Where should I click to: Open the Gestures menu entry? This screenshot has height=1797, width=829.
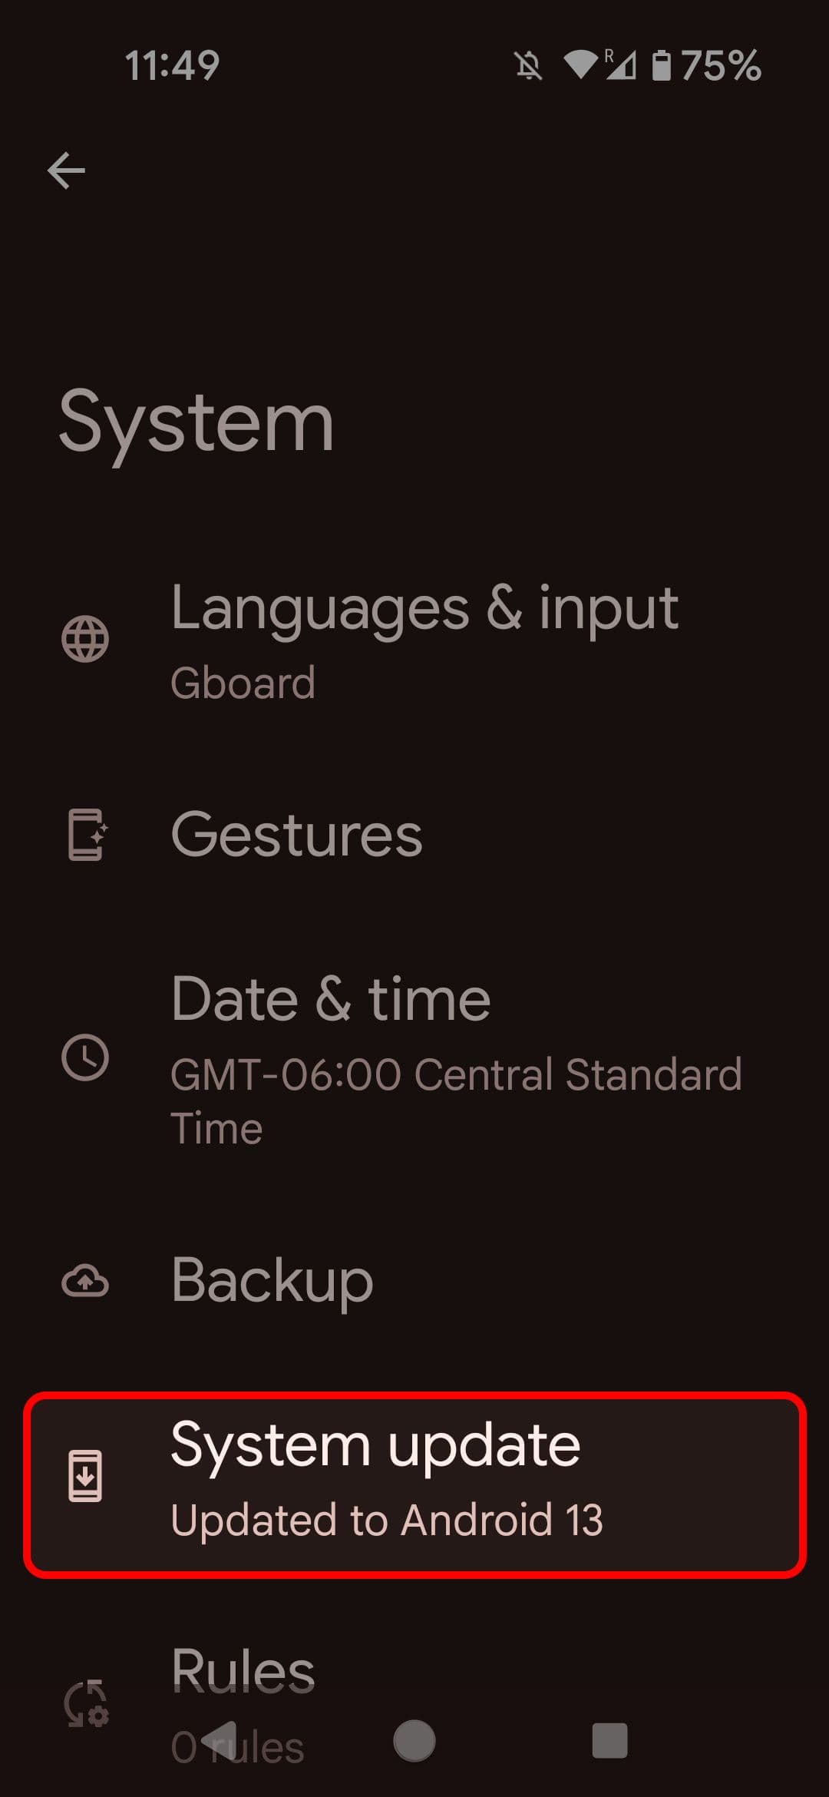(296, 834)
